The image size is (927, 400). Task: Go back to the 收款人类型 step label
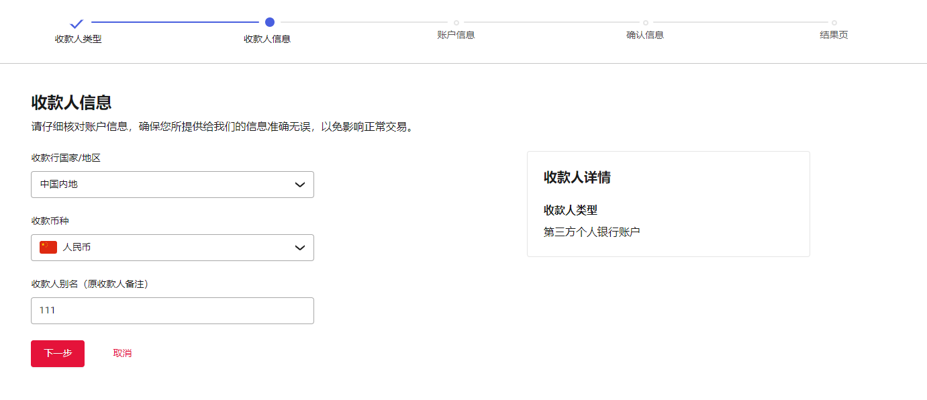pos(78,39)
